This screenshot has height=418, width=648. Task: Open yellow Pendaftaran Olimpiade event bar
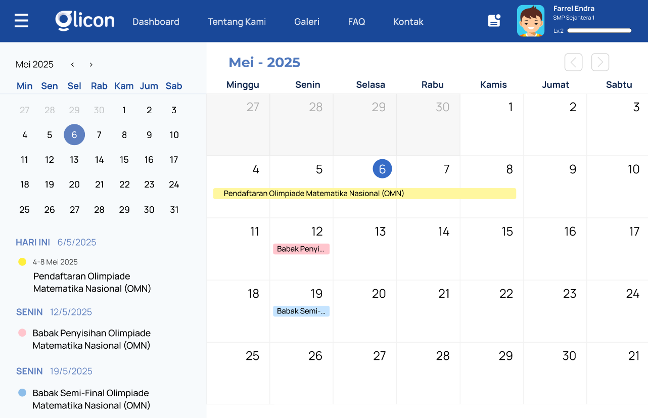pyautogui.click(x=364, y=194)
